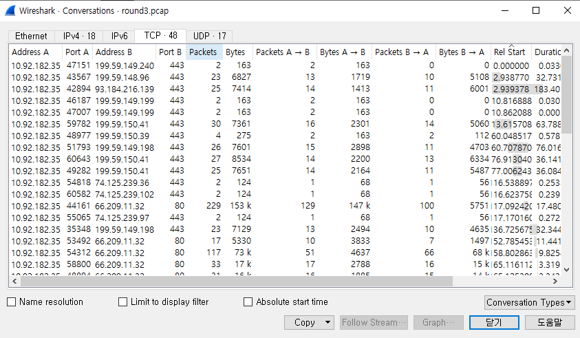Screen dimensions: 580x338
Task: Click the vertical scrollbar up arrow
Action: 567,51
